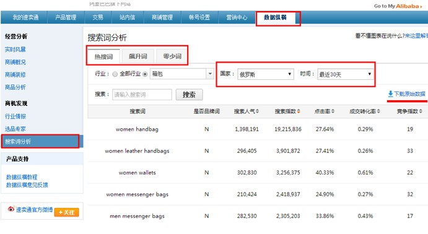Select the 全部行业 radio button

point(115,74)
